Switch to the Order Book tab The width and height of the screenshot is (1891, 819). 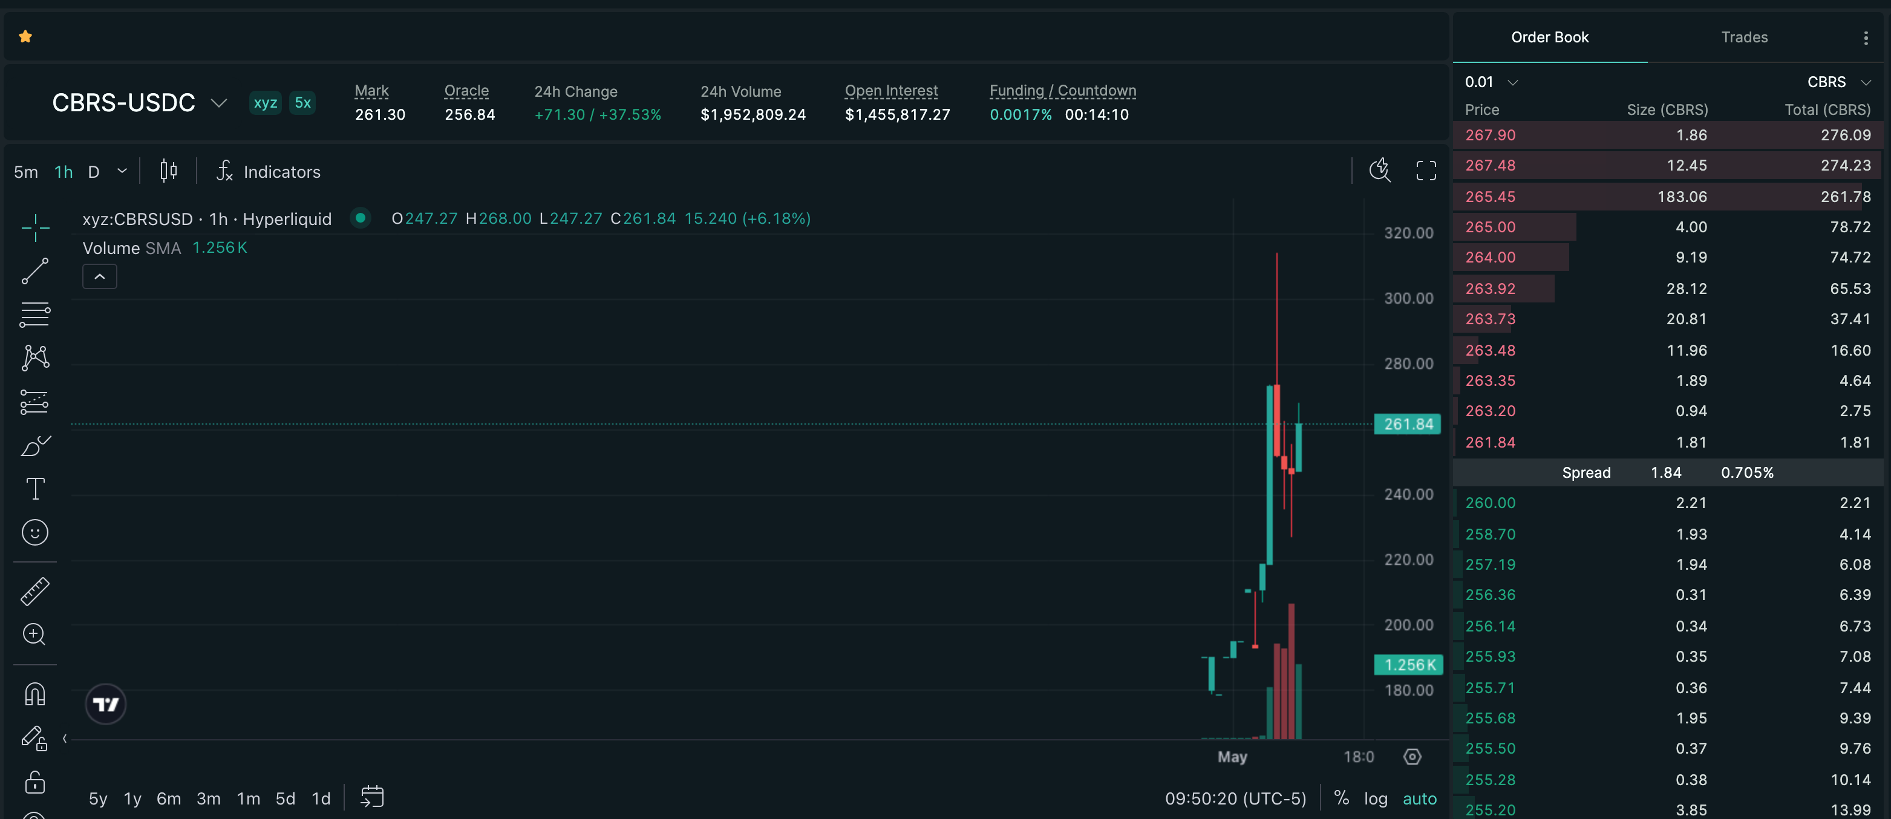[1550, 38]
